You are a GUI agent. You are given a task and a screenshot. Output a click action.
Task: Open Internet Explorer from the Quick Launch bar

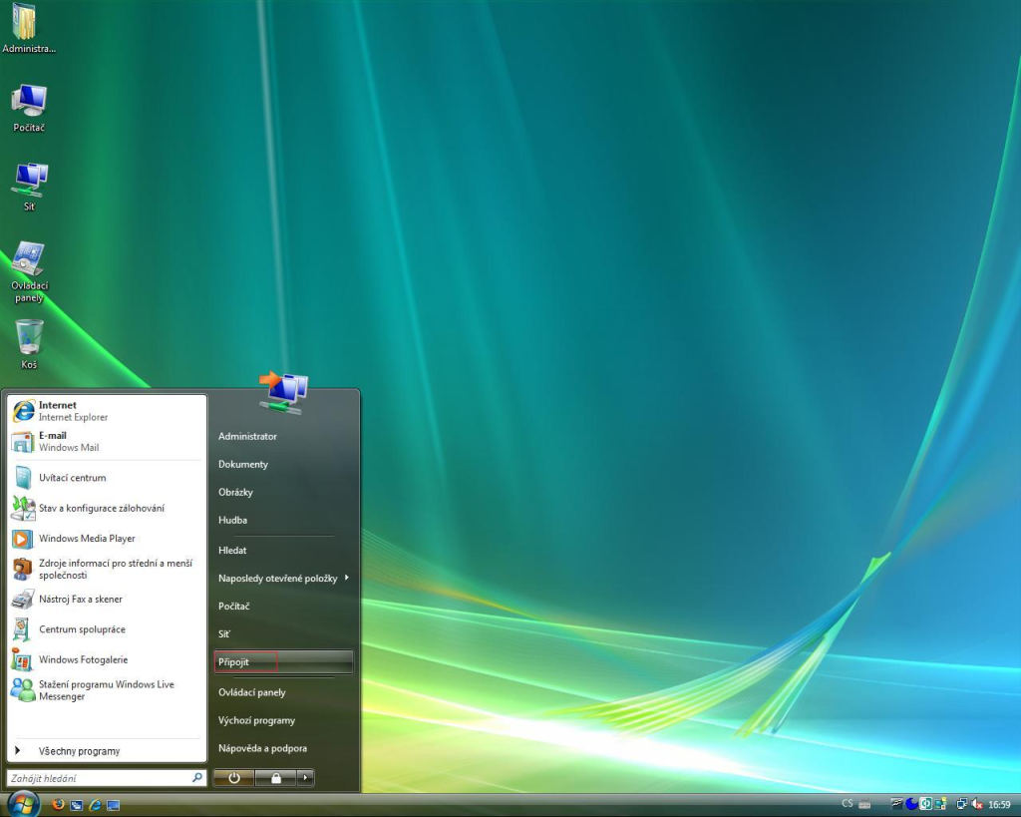point(95,804)
